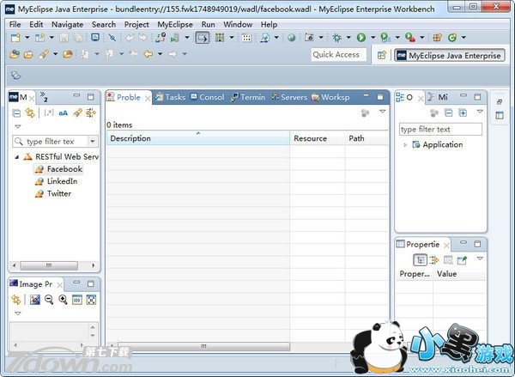This screenshot has height=377, width=515.
Task: Click the Open Perspective icon
Action: point(381,55)
